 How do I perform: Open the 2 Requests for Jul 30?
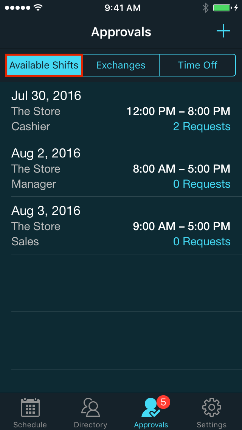(202, 126)
